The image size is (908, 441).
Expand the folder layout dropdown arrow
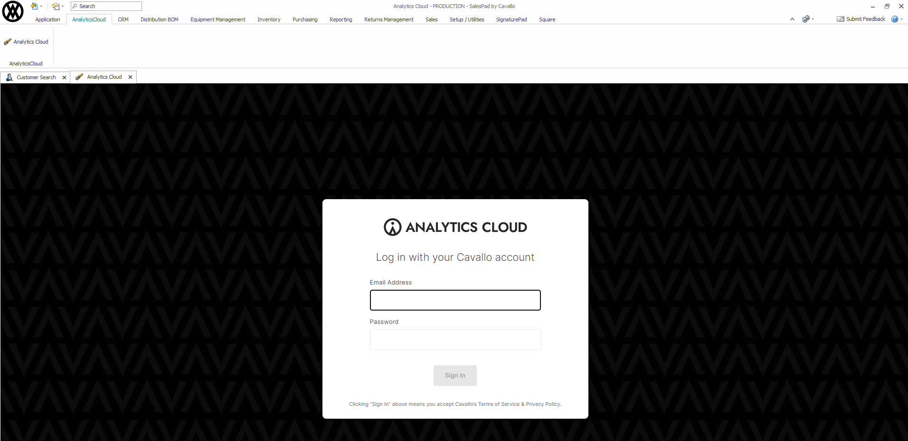click(x=62, y=6)
